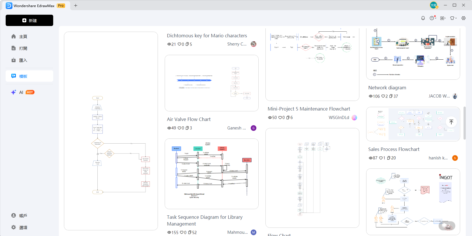472x236 pixels.
Task: Click the 新建 new button
Action: tap(29, 20)
